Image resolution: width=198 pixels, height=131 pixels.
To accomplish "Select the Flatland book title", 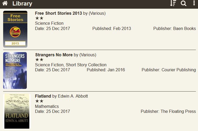I will 43,96.
